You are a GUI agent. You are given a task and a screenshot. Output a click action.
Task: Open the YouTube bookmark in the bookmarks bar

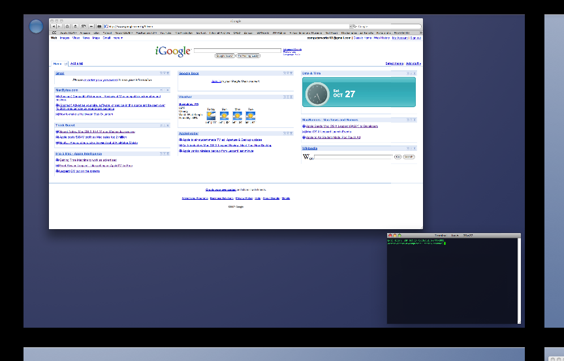[x=165, y=33]
